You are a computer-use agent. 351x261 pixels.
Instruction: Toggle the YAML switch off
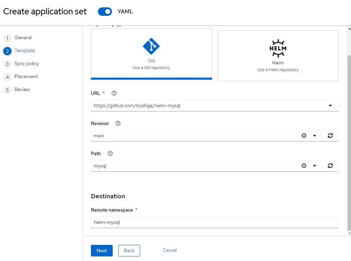point(105,12)
